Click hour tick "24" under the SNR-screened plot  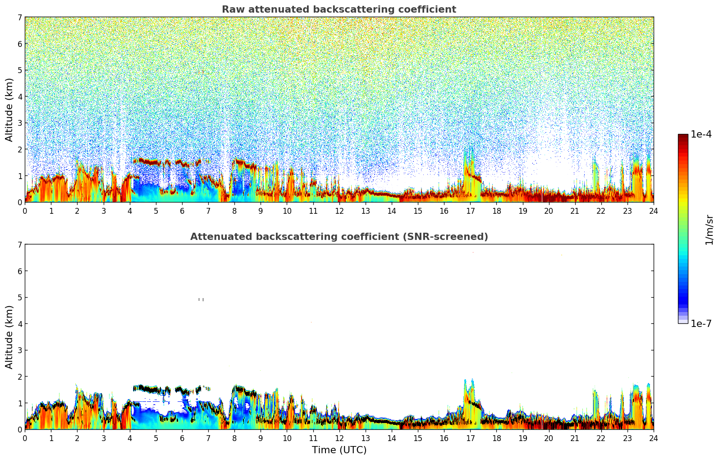tap(654, 438)
